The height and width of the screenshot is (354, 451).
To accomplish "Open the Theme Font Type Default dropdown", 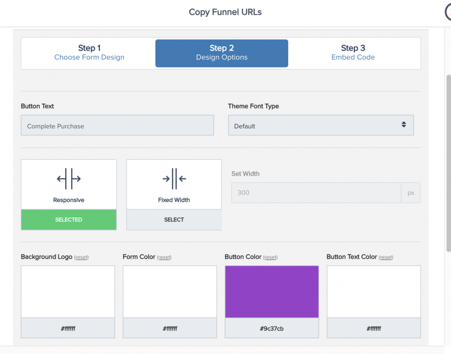I will pyautogui.click(x=321, y=125).
